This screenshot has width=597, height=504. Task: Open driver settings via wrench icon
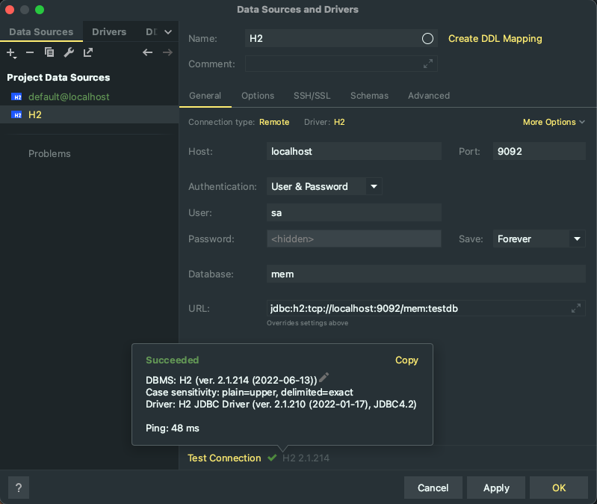click(69, 52)
